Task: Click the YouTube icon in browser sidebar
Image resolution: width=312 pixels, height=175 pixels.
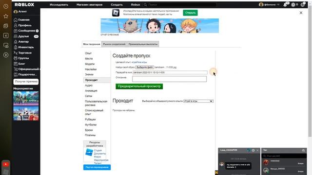Action: point(6,164)
